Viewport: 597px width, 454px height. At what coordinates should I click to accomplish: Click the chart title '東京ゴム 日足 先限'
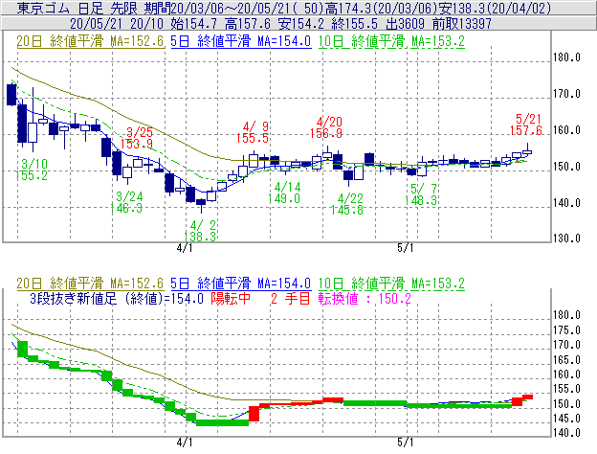pyautogui.click(x=78, y=8)
